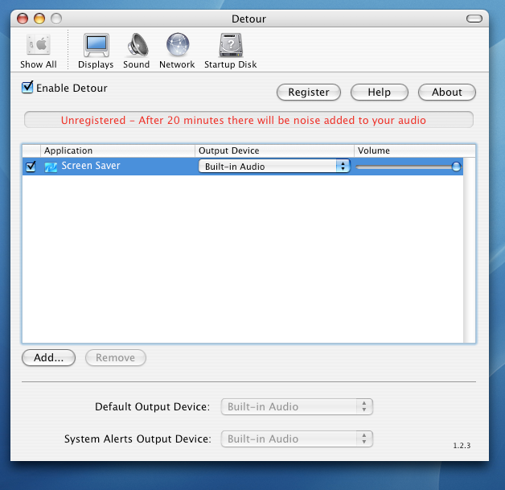Open the Startup Disk preference pane
Viewport: 505px width, 490px height.
tap(231, 51)
